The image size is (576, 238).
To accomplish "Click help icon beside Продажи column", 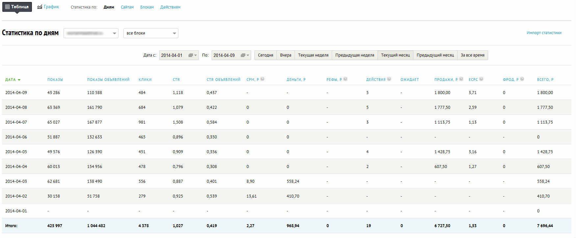I will (461, 79).
